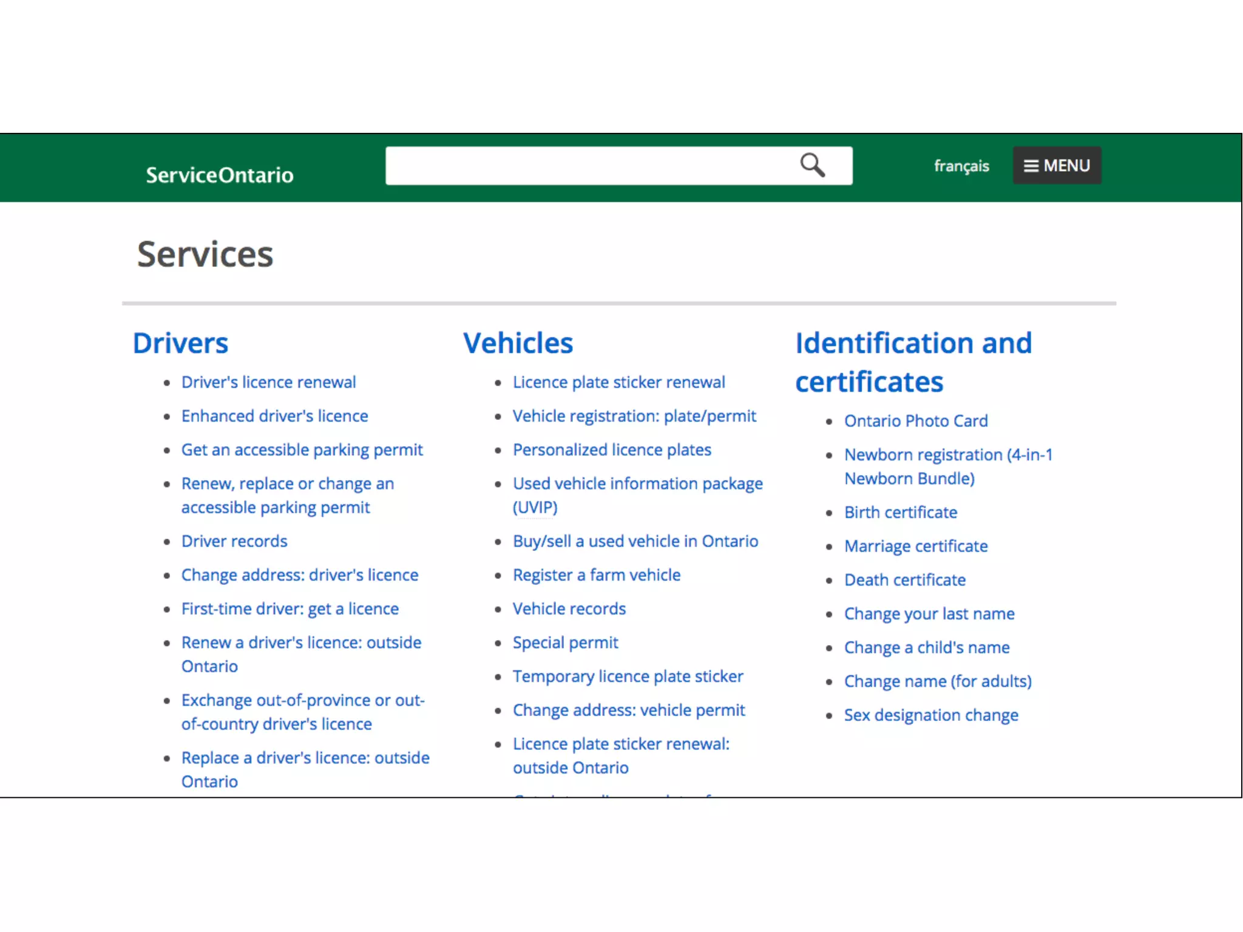Switch language to français
This screenshot has height=932, width=1243.
[961, 166]
